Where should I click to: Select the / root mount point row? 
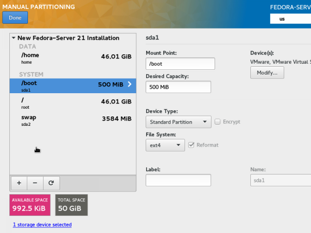[73, 103]
